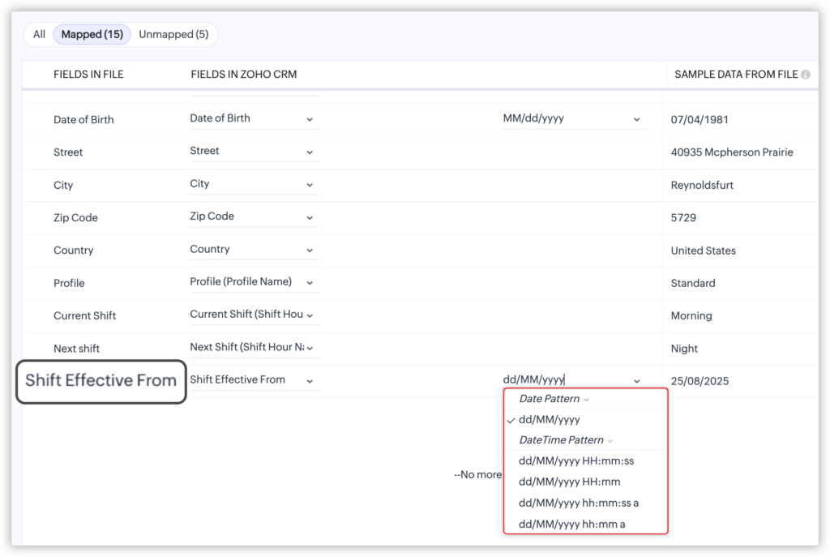830x557 pixels.
Task: Choose the dd/MM/yyyy HH:mm:ss pattern
Action: point(575,461)
